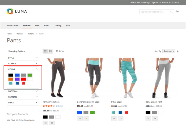Filter by red patterned swatch
This screenshot has height=128, width=186.
click(x=24, y=83)
